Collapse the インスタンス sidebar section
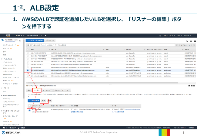The image size is (197, 136). tap(2, 59)
